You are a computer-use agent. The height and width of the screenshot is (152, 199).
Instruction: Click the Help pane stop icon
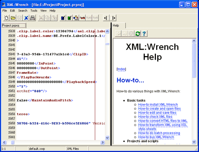pyautogui.click(x=131, y=33)
